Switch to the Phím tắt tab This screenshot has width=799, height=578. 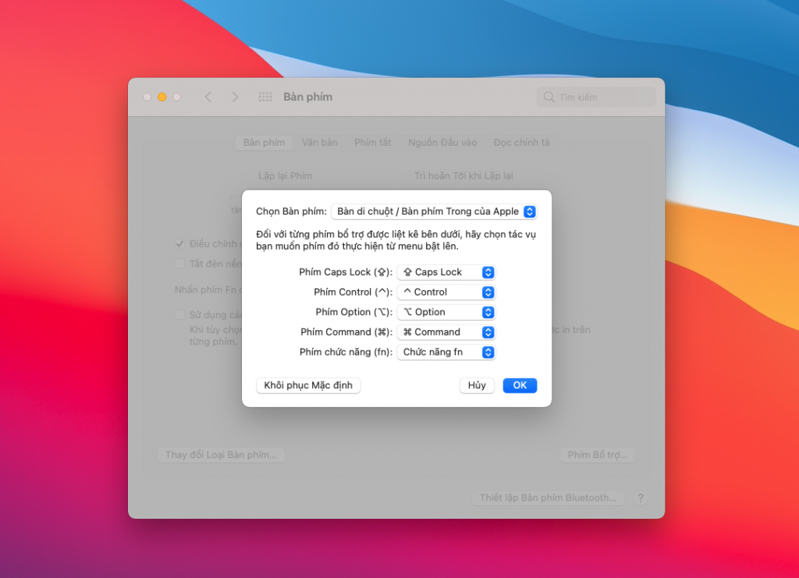click(x=372, y=143)
